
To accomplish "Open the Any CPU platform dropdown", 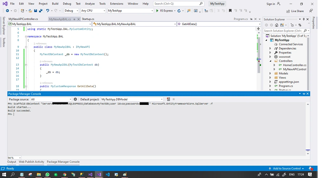I will [x=93, y=11].
